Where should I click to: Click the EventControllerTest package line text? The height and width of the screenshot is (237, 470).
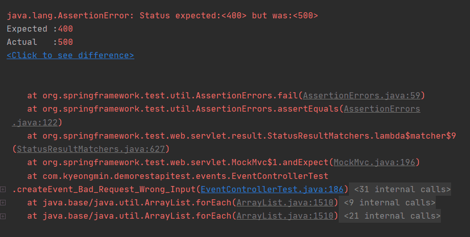click(178, 176)
